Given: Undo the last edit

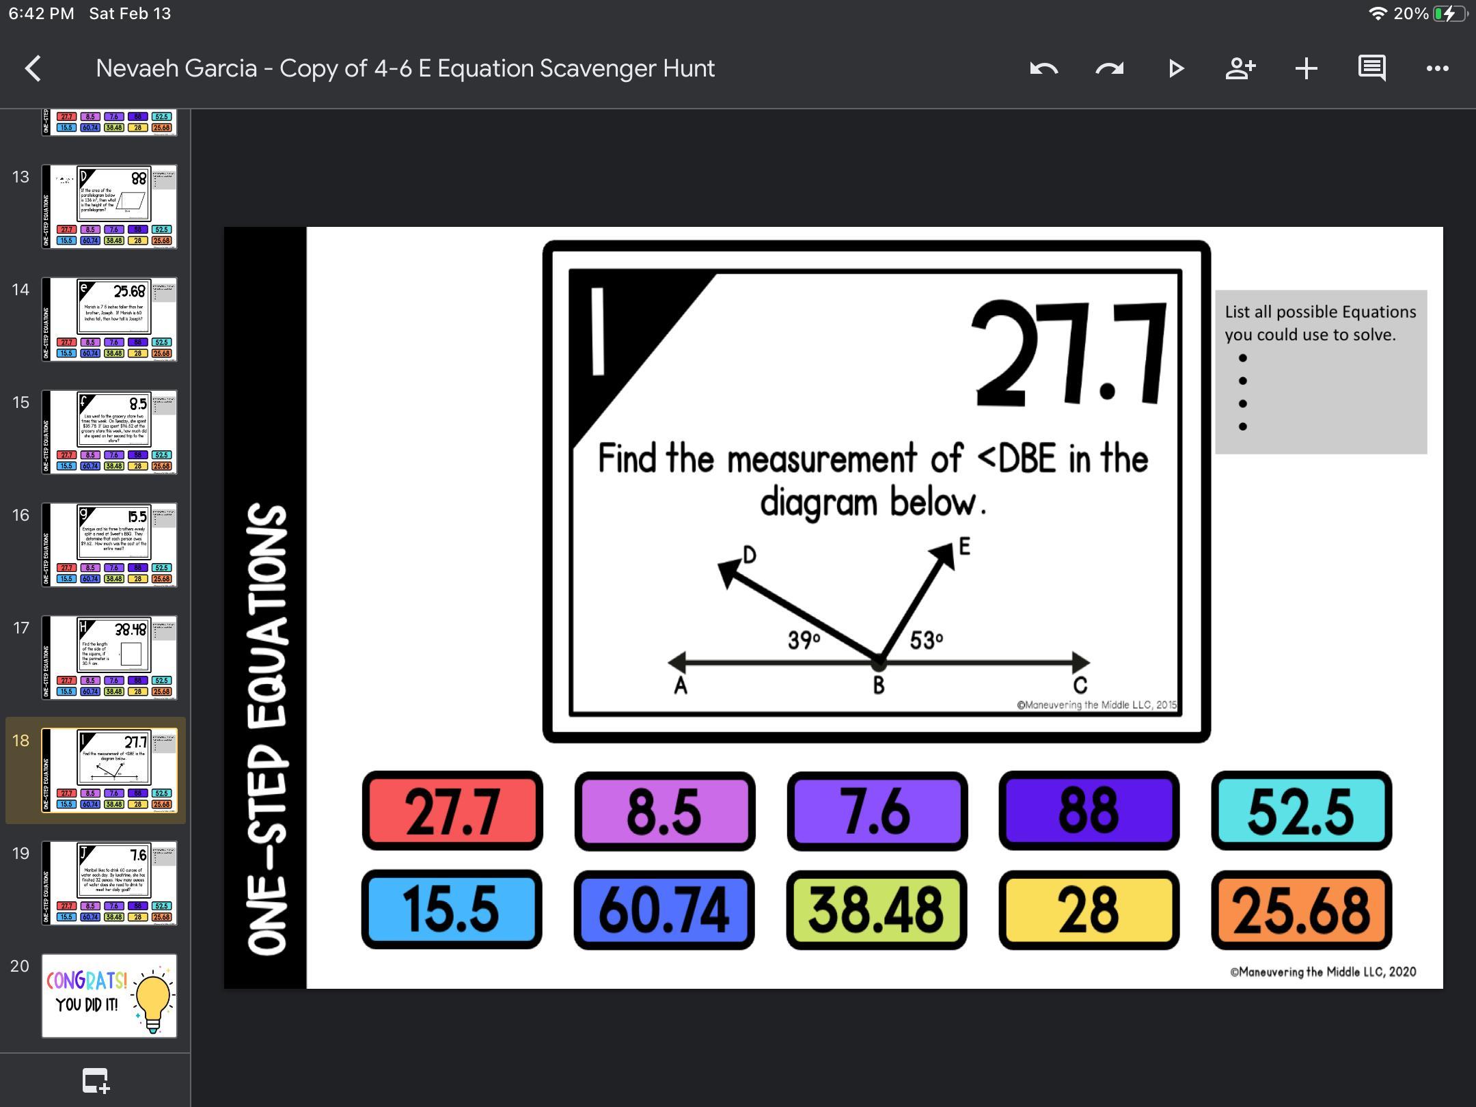Looking at the screenshot, I should (1043, 68).
